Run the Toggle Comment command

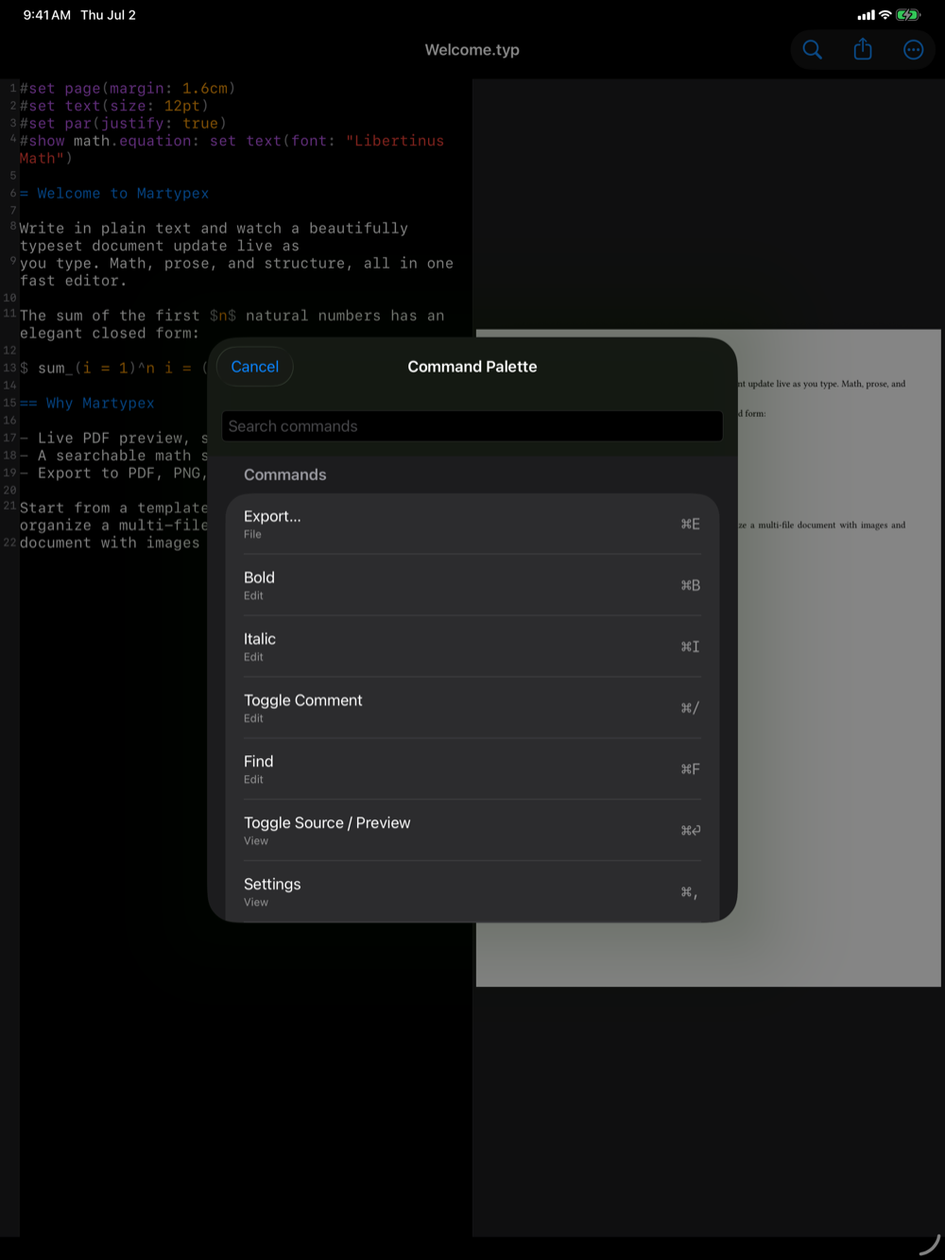pos(472,708)
